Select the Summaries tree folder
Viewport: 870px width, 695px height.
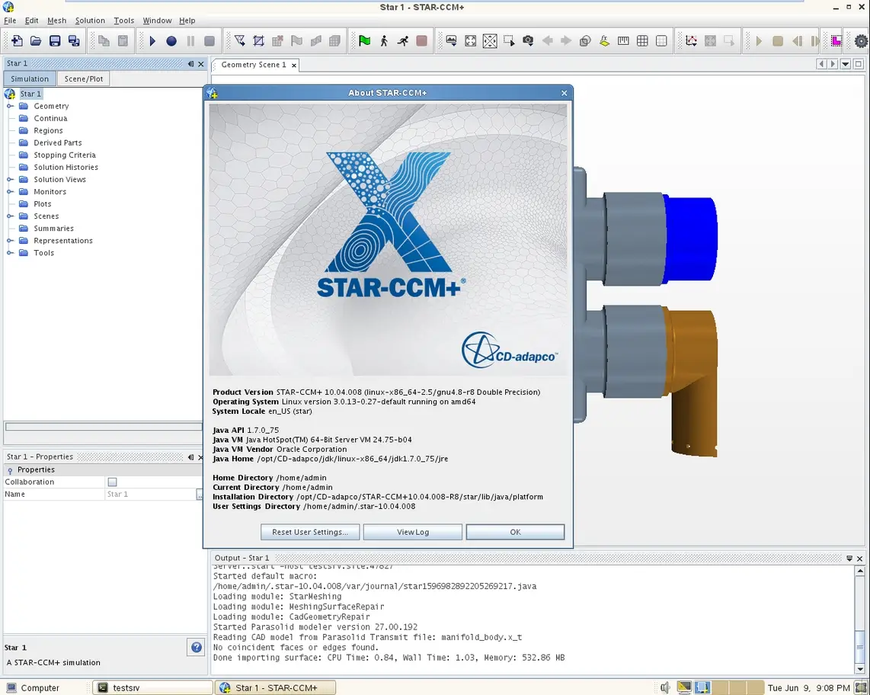tap(53, 228)
